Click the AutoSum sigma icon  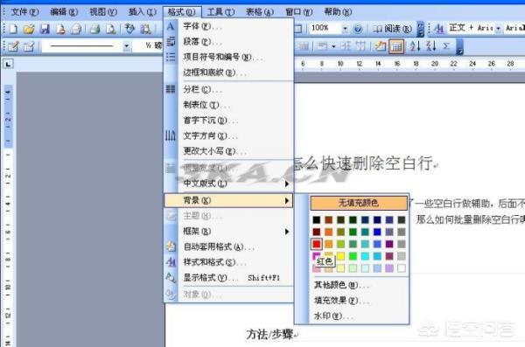(446, 45)
